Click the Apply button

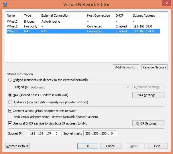[x=134, y=146]
